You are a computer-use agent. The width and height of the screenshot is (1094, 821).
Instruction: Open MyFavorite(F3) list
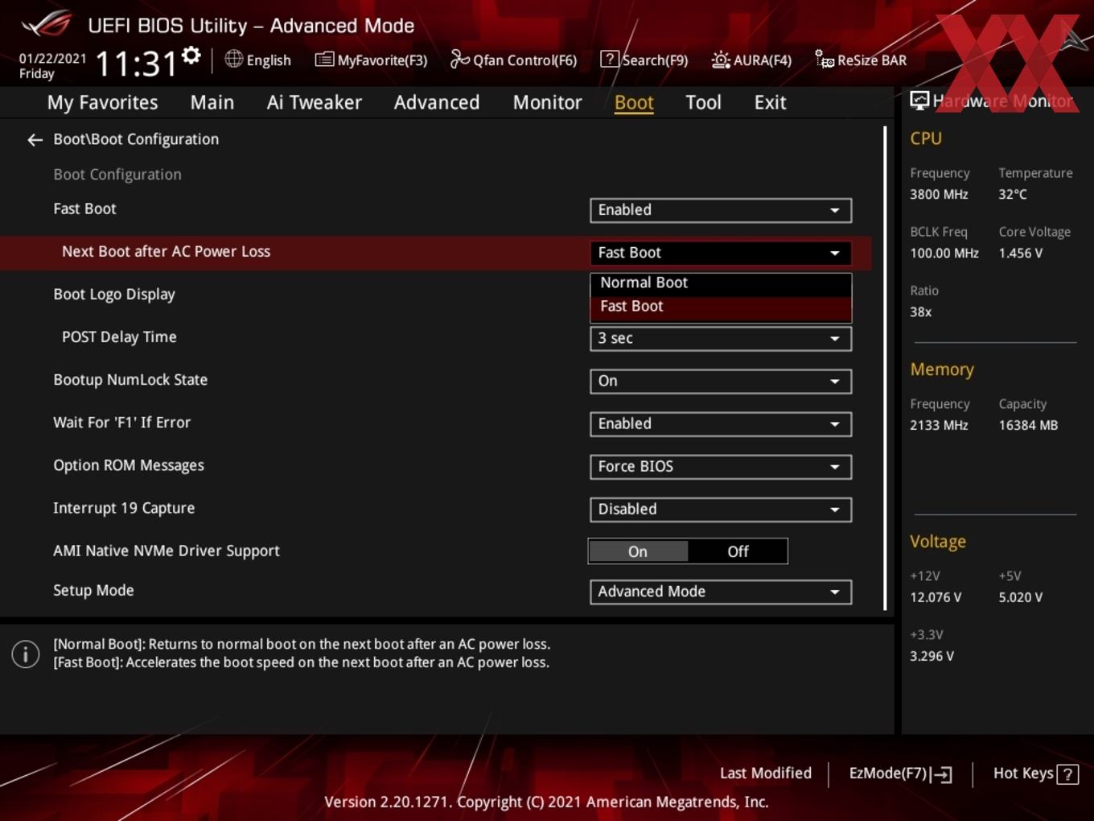click(371, 60)
